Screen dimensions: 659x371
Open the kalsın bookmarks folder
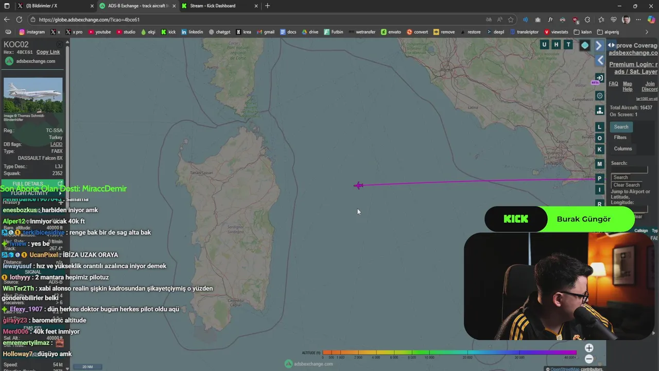click(x=583, y=31)
